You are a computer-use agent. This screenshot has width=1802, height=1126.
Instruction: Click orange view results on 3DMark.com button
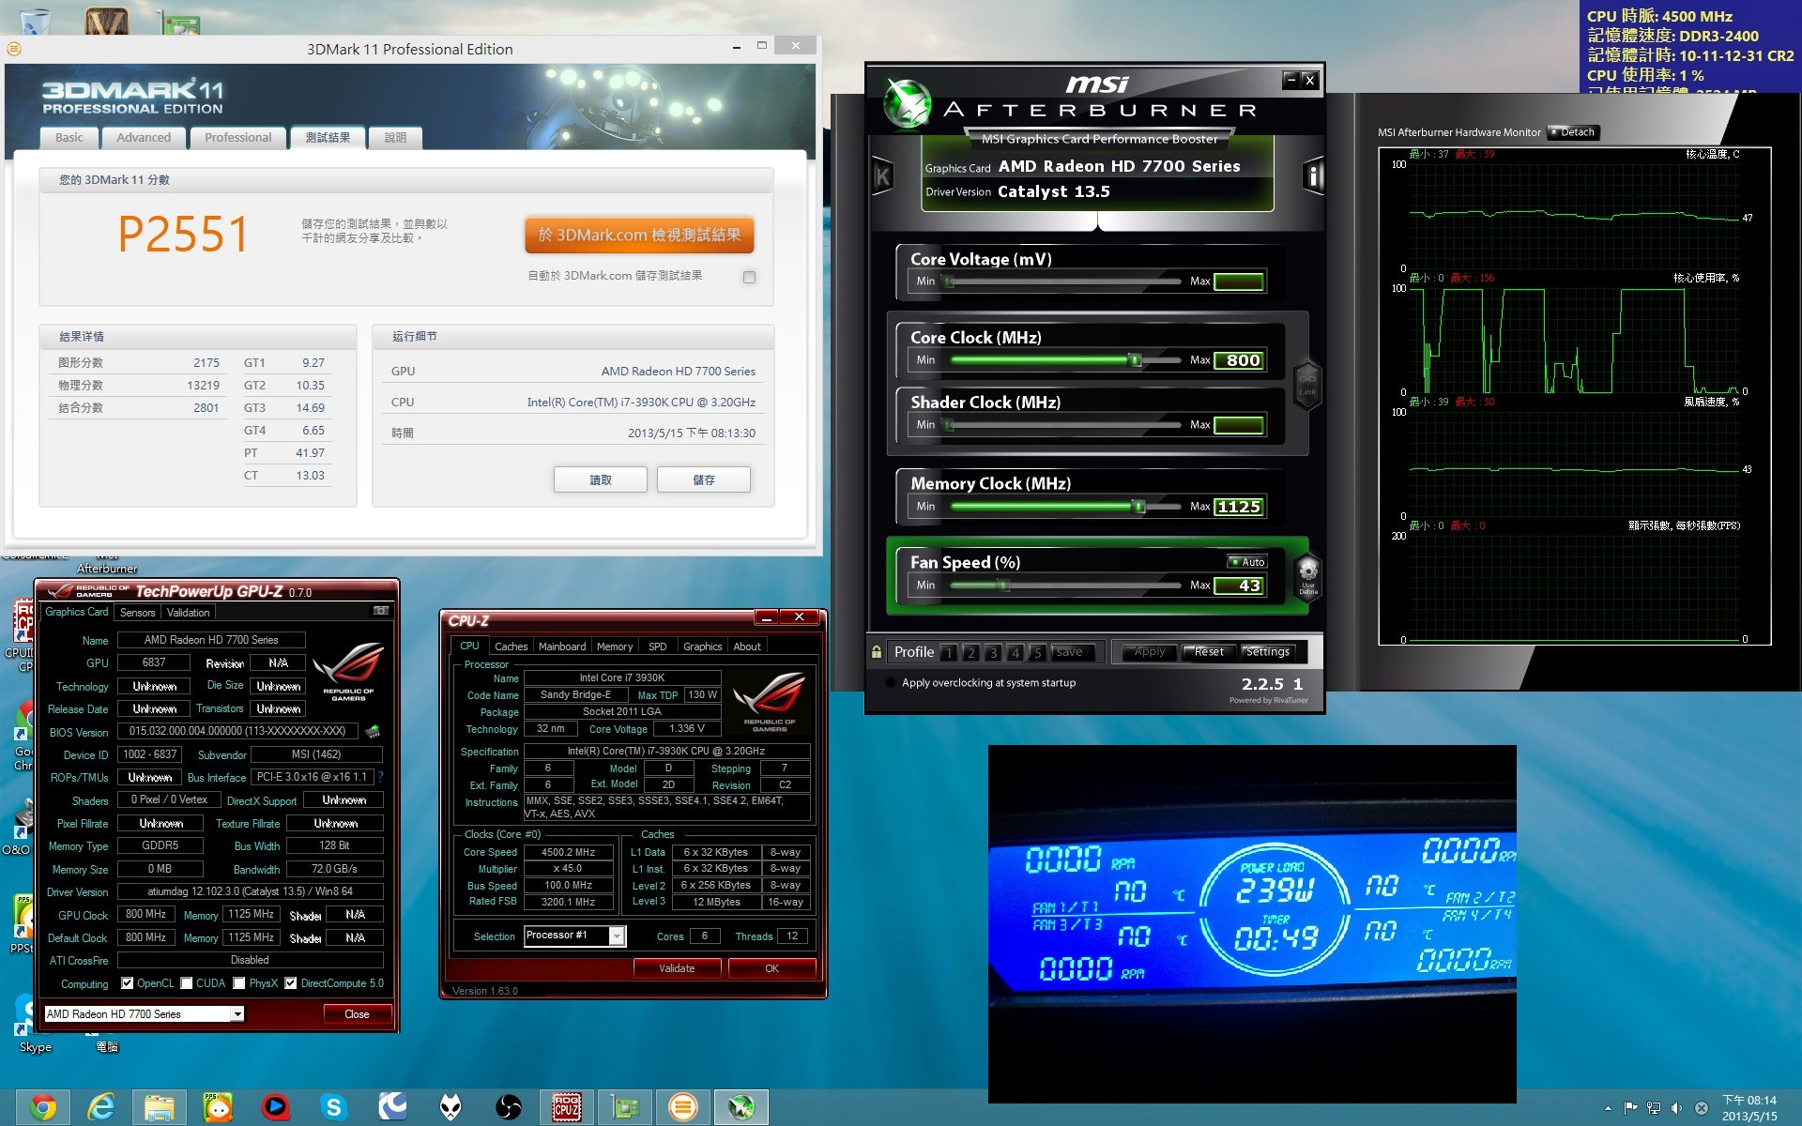[639, 236]
